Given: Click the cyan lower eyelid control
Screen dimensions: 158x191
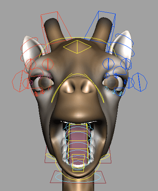Looking at the screenshot, I should (114, 92).
